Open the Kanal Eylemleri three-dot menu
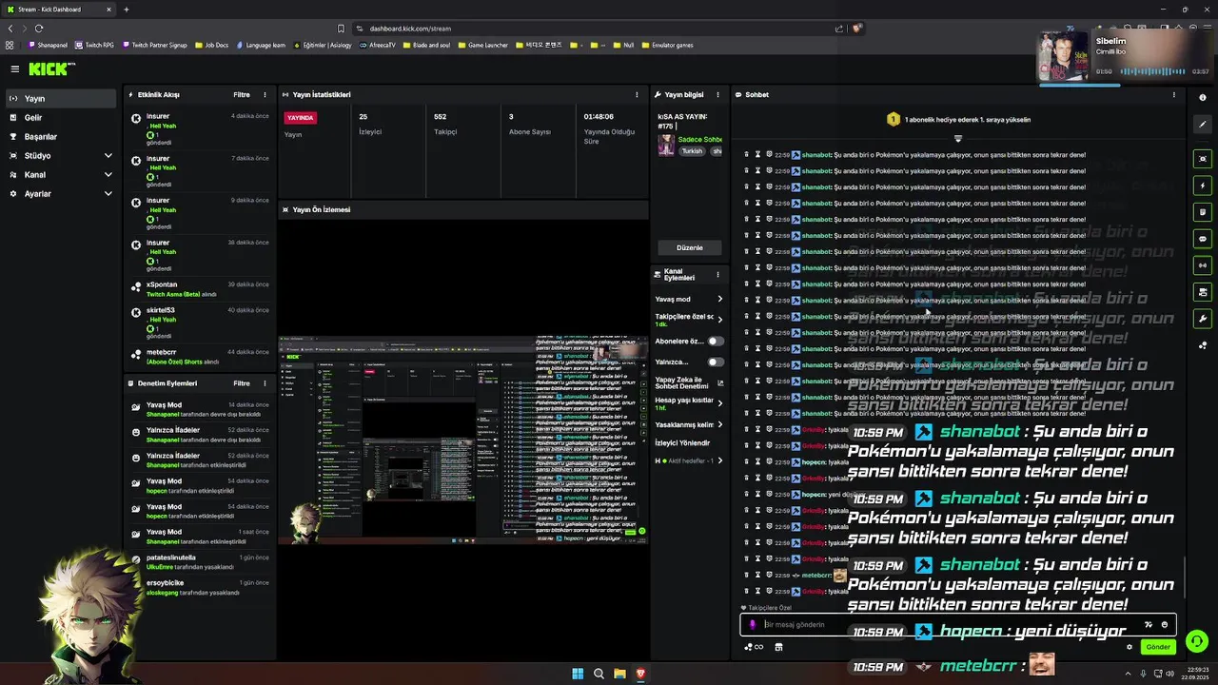This screenshot has width=1218, height=685. [717, 275]
